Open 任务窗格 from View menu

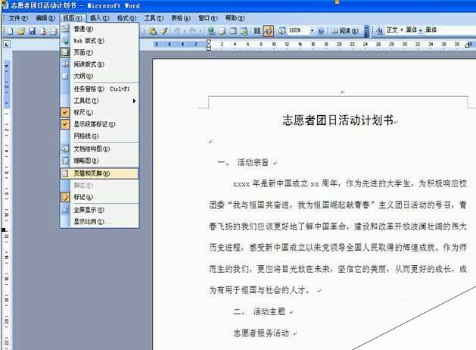pyautogui.click(x=100, y=89)
